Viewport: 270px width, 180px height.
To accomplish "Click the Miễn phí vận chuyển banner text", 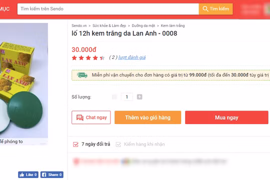I will tap(180, 75).
